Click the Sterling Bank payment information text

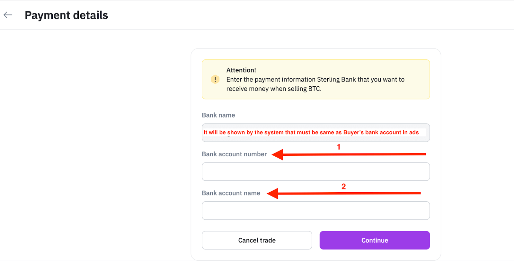click(x=315, y=79)
